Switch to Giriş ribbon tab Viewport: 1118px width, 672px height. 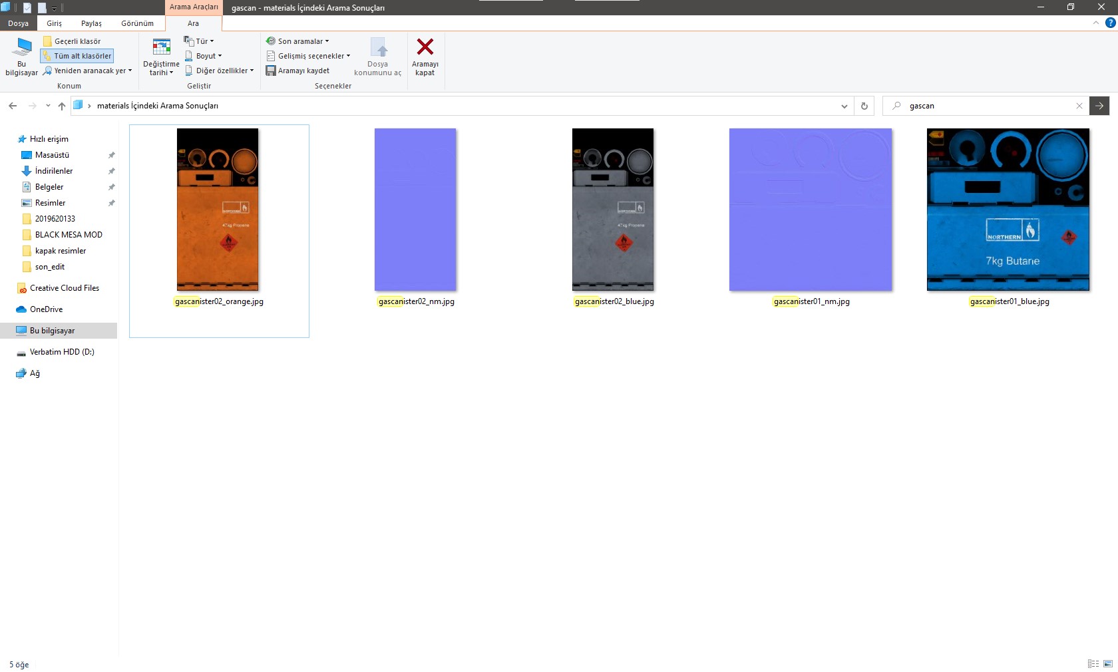click(x=55, y=23)
